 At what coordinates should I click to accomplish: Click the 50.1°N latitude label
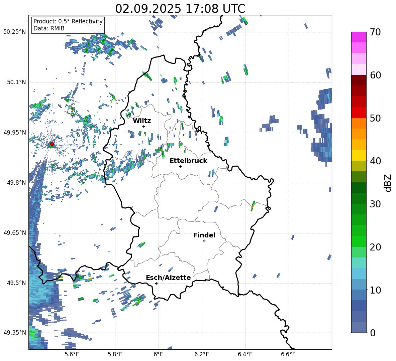[x=16, y=82]
